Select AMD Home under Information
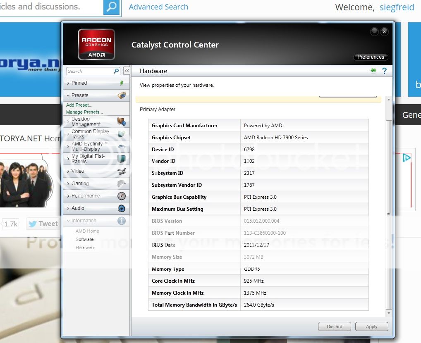Viewport: 421px width, 343px height. tap(87, 231)
